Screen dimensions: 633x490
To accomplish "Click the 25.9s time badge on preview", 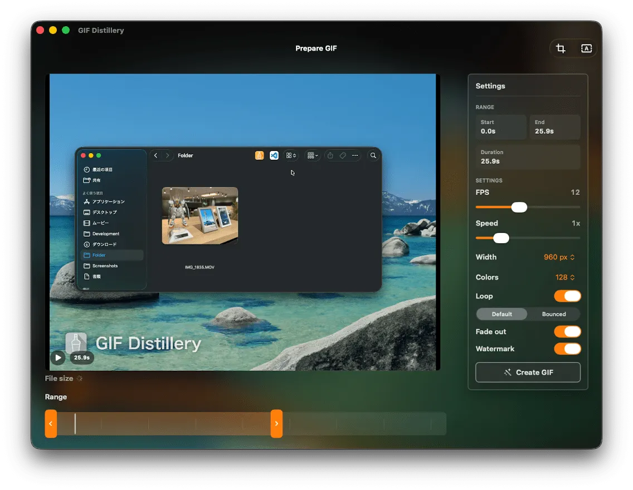I will 82,357.
